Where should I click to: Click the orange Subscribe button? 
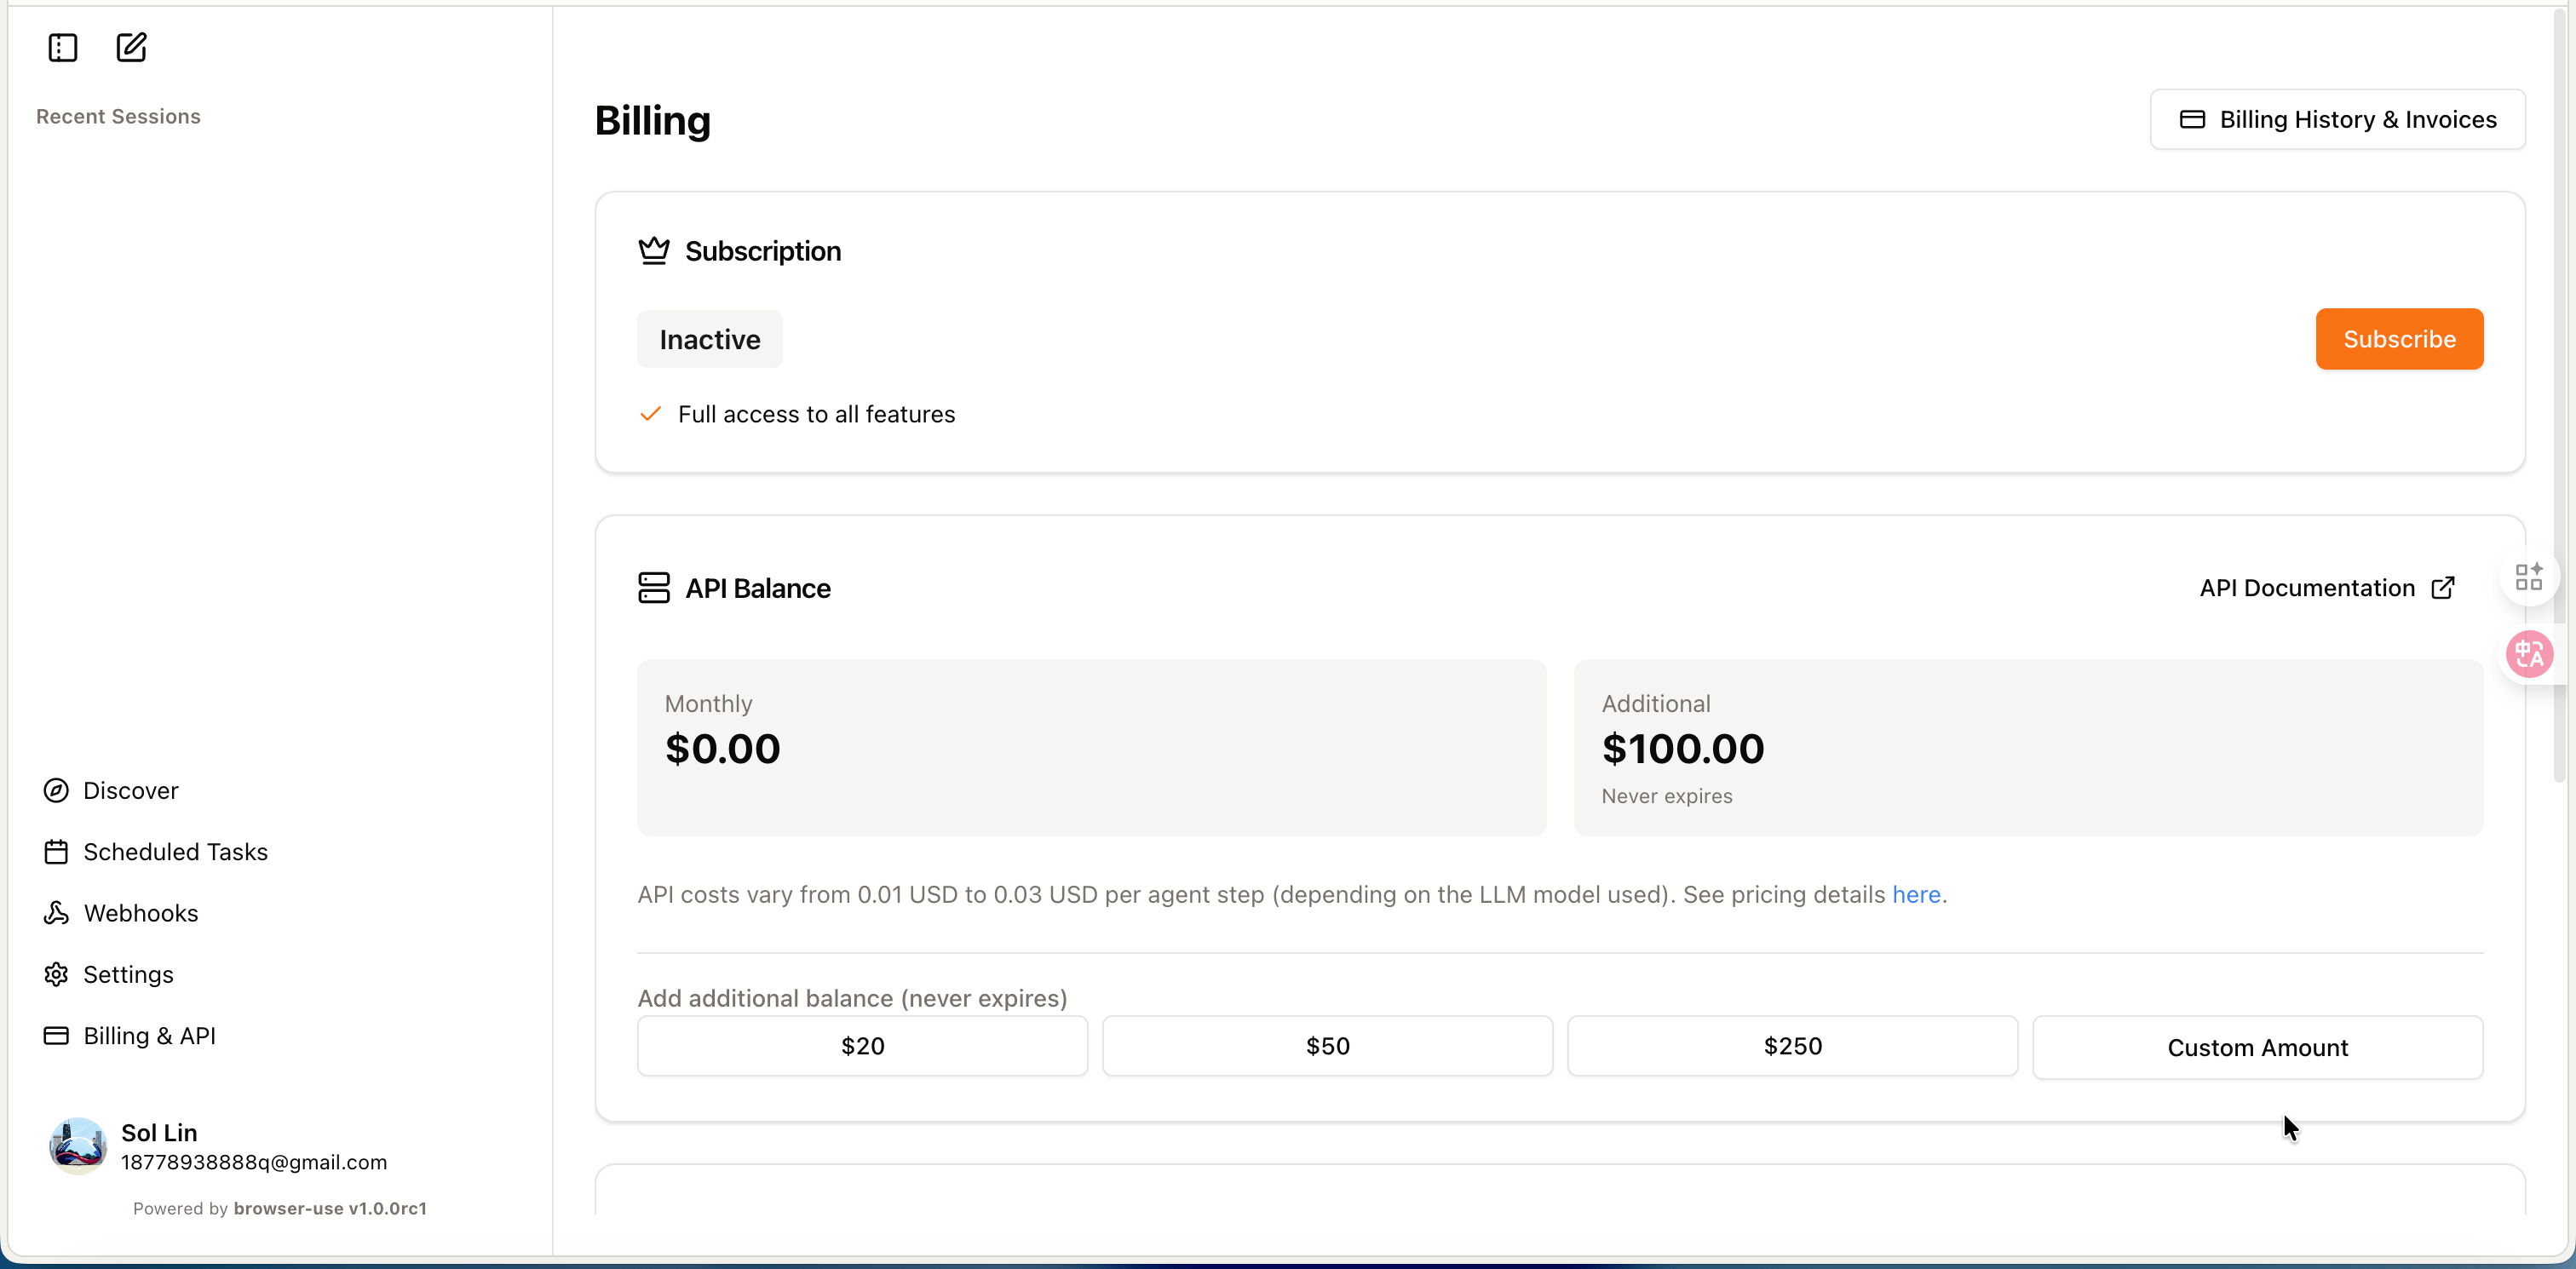coord(2399,339)
